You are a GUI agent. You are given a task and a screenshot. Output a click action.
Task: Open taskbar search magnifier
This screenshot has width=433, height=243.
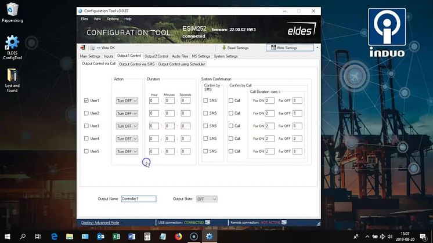[23, 237]
